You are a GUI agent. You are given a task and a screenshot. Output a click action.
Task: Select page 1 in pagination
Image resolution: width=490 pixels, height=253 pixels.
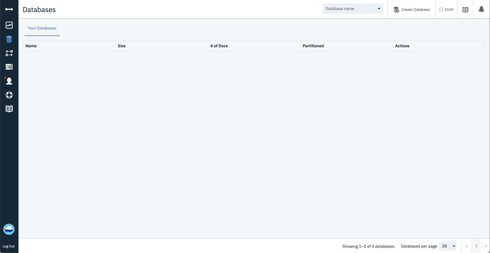point(476,246)
